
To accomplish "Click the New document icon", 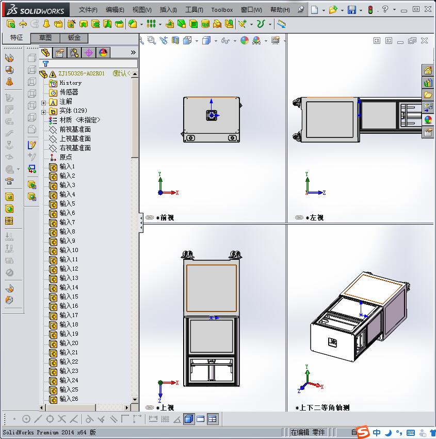I will [x=315, y=10].
